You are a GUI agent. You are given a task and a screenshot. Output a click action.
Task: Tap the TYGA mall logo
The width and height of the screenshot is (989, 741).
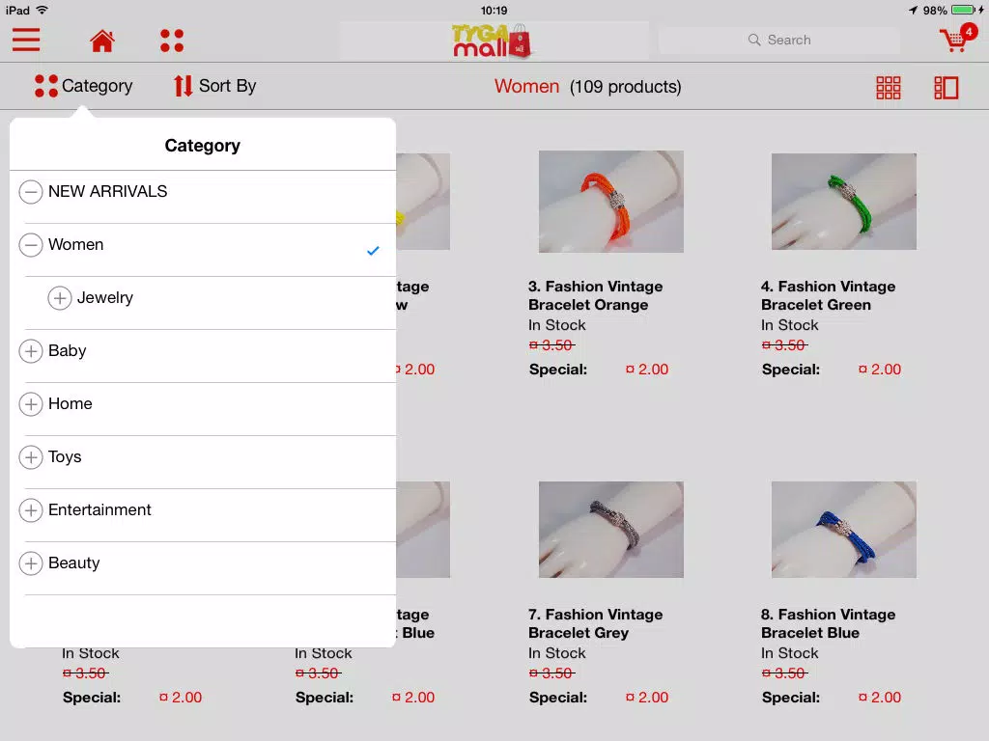click(x=492, y=41)
